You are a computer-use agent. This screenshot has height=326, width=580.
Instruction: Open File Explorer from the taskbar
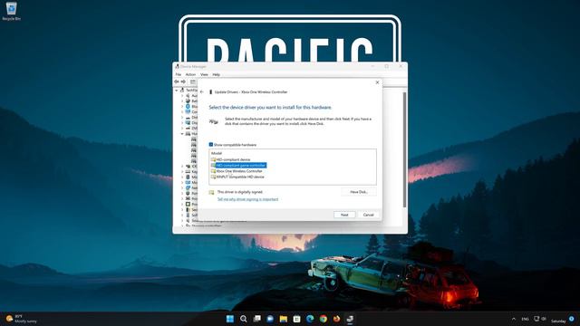(284, 319)
